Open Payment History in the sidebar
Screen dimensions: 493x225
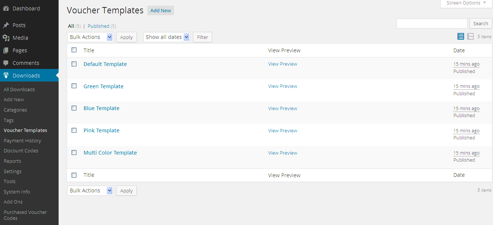(22, 141)
